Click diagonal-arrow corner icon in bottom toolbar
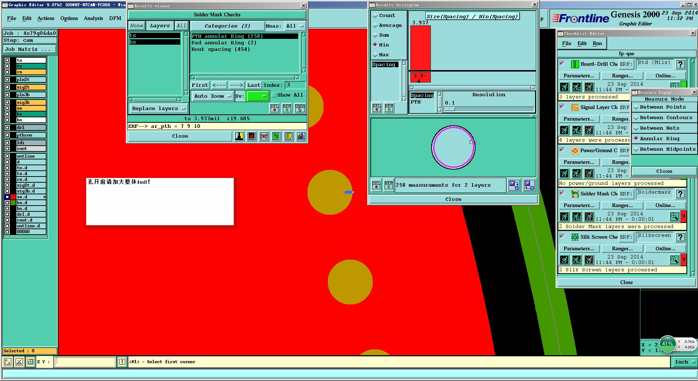The width and height of the screenshot is (698, 381). tap(7, 362)
